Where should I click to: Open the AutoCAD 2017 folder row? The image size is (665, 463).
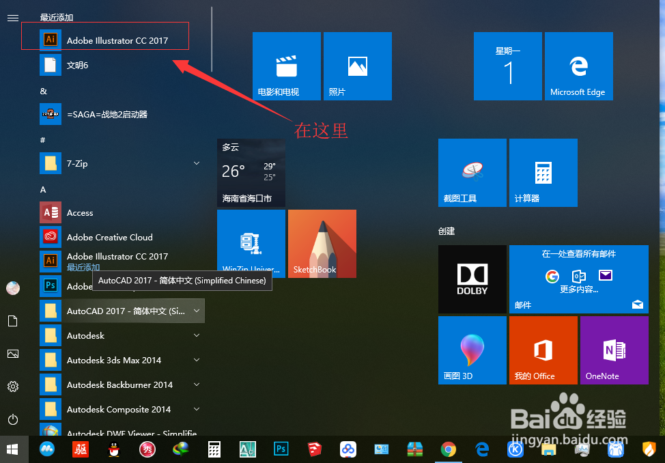[122, 311]
